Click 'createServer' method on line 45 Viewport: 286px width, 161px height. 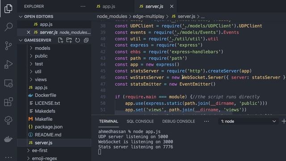tap(223, 71)
